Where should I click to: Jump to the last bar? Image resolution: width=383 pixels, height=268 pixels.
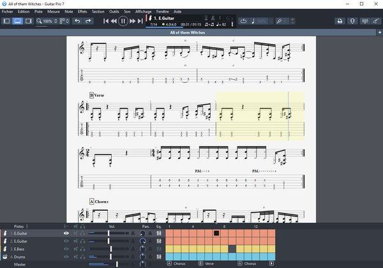(140, 21)
